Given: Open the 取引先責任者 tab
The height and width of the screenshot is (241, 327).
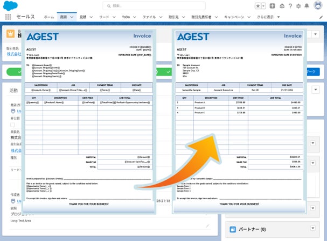Looking at the screenshot, I should [x=201, y=17].
